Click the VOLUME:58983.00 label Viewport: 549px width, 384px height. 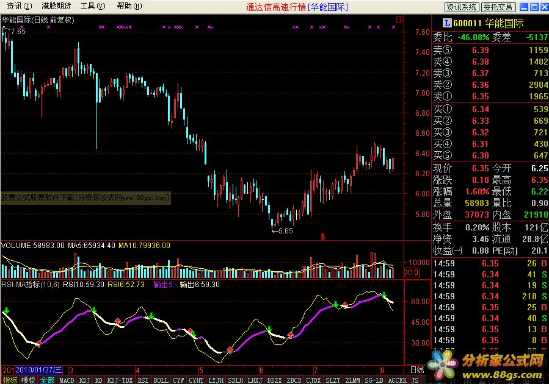[33, 245]
